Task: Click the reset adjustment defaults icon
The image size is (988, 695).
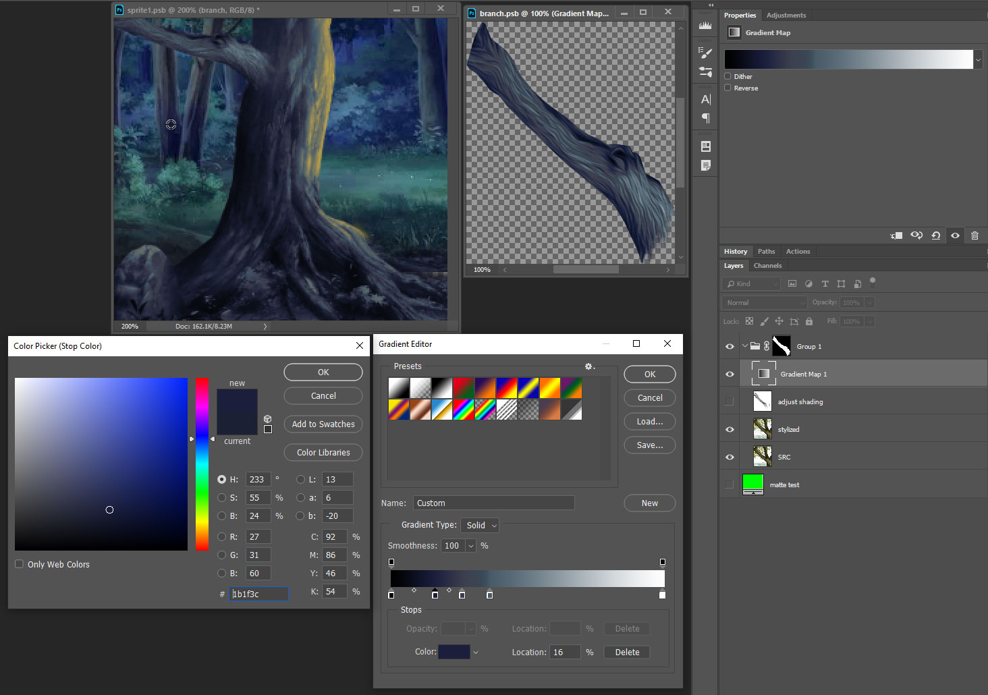Action: [935, 235]
